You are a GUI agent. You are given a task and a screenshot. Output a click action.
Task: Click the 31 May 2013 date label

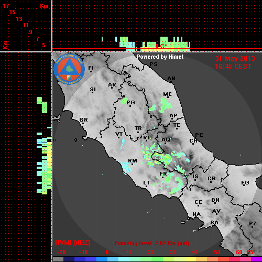235,59
